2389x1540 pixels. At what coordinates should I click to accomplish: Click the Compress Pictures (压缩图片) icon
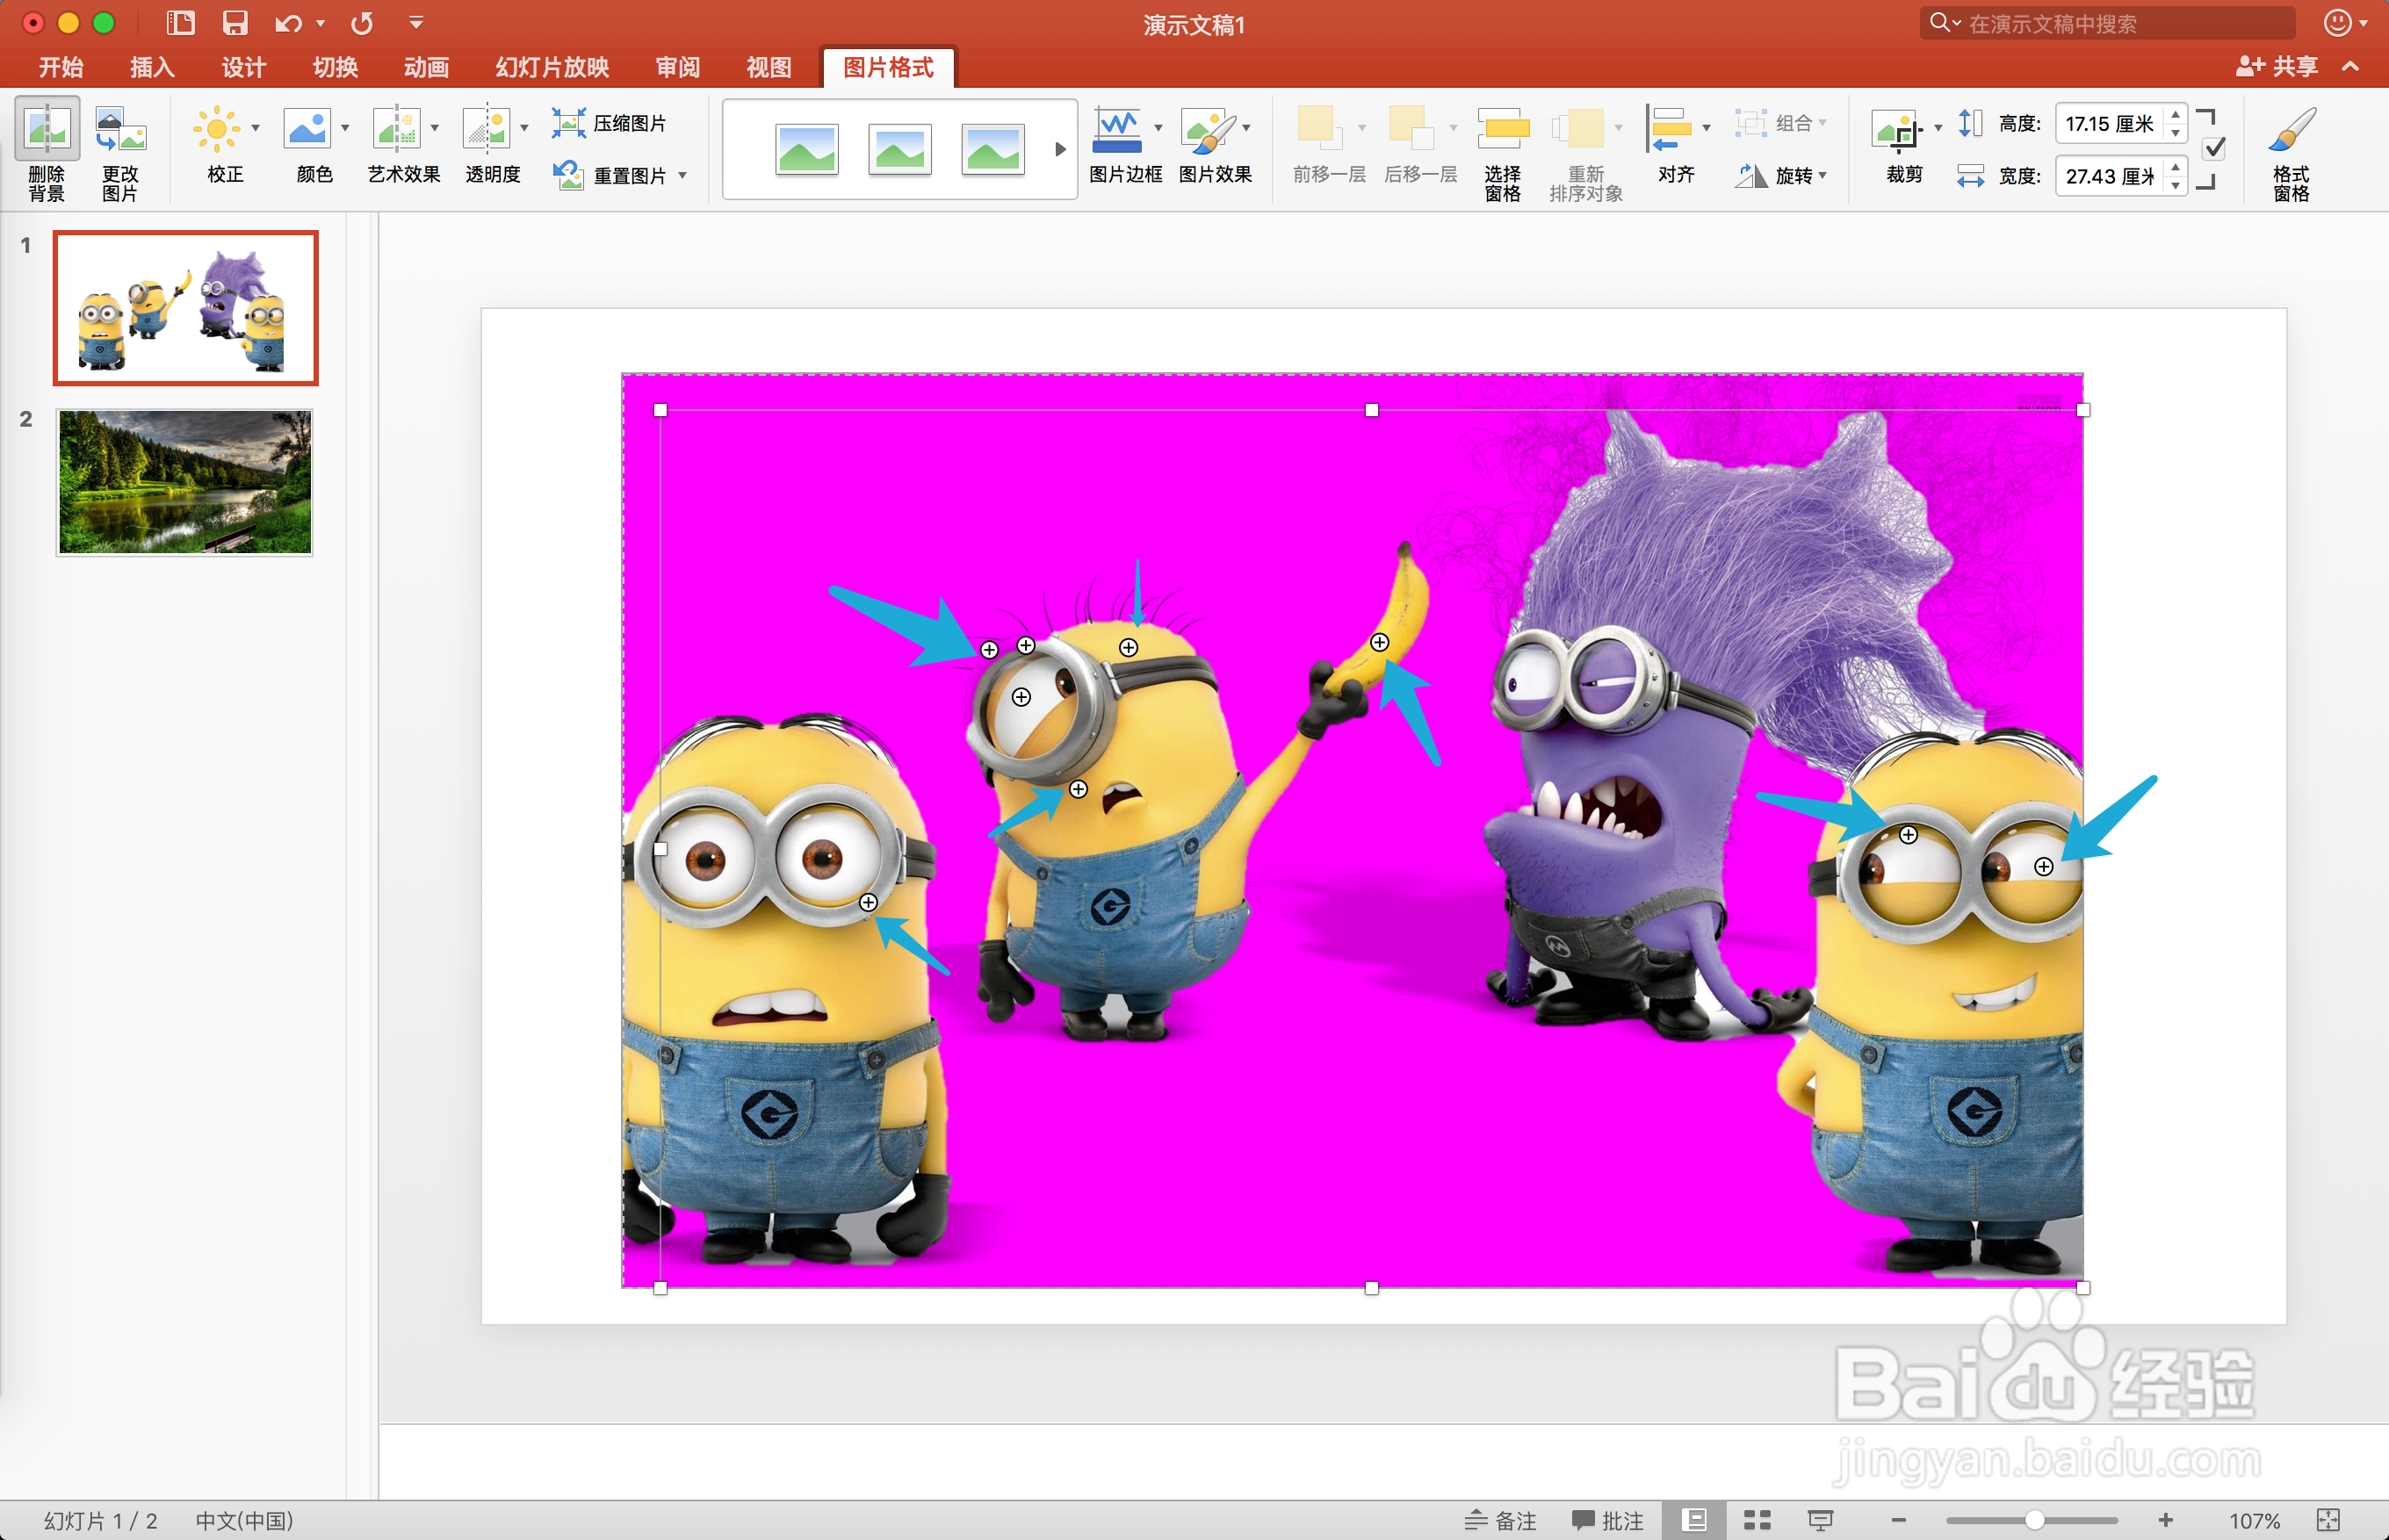coord(568,123)
